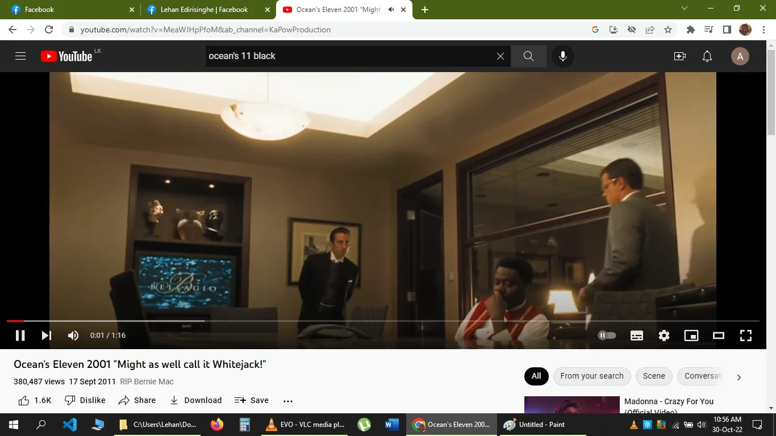
Task: Open the player settings gear
Action: tap(664, 336)
